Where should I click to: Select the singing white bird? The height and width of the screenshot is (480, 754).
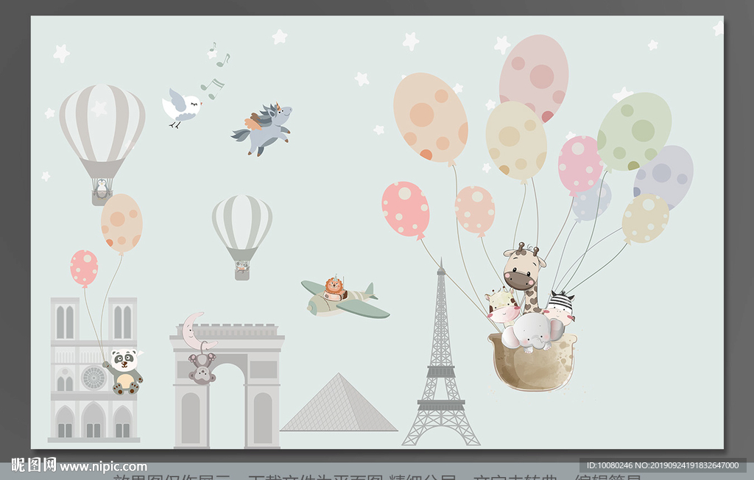click(x=181, y=108)
